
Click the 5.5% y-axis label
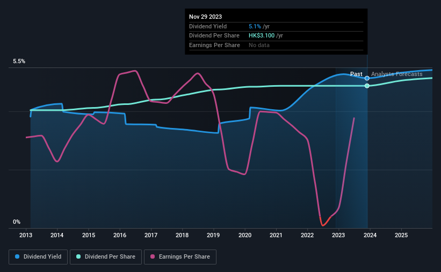19,62
